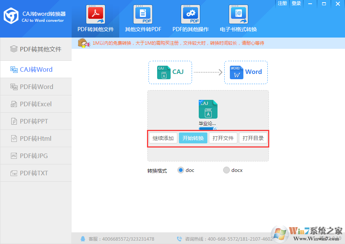Click the 开始转换 button
The width and height of the screenshot is (345, 244).
[193, 138]
